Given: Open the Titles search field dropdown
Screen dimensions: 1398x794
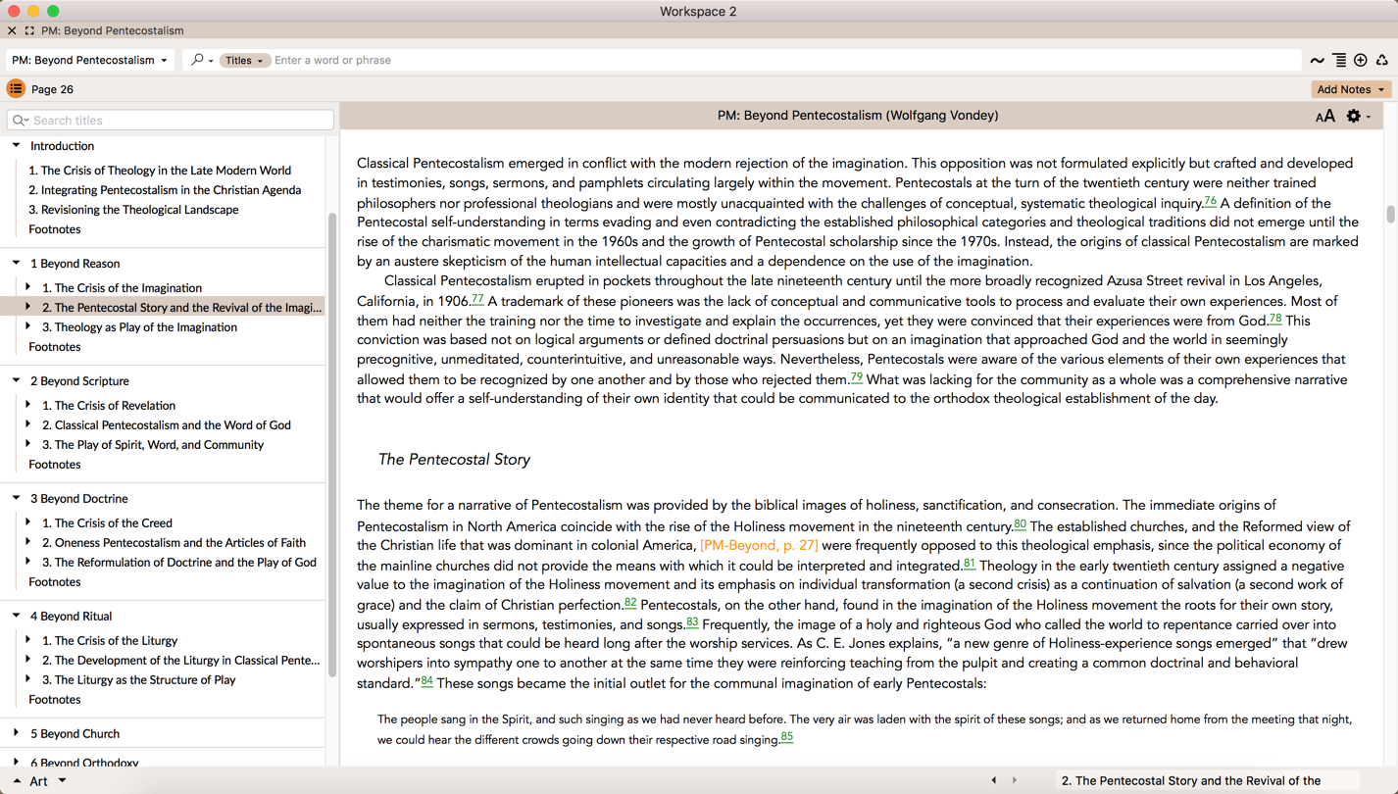Looking at the screenshot, I should point(244,61).
